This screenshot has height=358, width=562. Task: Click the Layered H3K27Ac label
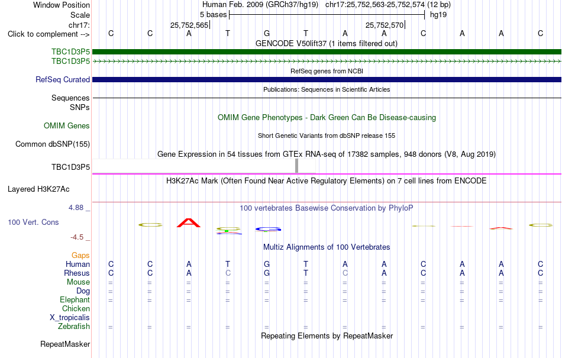(x=38, y=189)
